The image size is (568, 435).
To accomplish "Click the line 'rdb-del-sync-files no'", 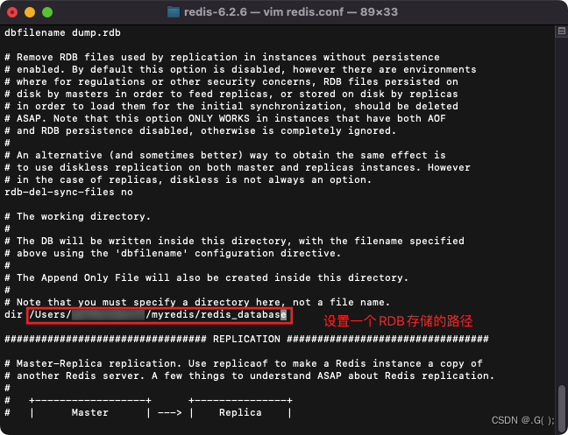I will point(68,192).
